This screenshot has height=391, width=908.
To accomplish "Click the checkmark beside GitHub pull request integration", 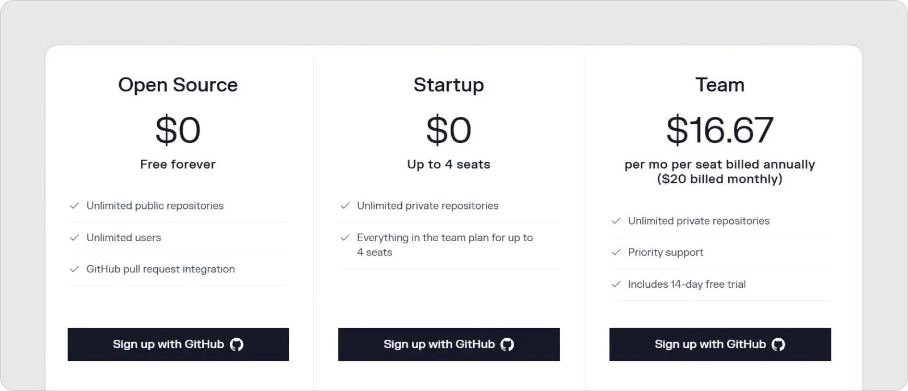I will pyautogui.click(x=74, y=269).
